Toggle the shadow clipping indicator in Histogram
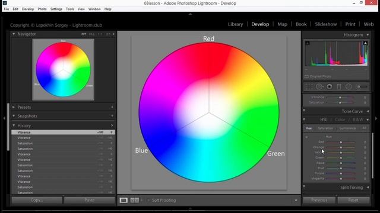Viewport: 380px width, 213px height. (308, 43)
